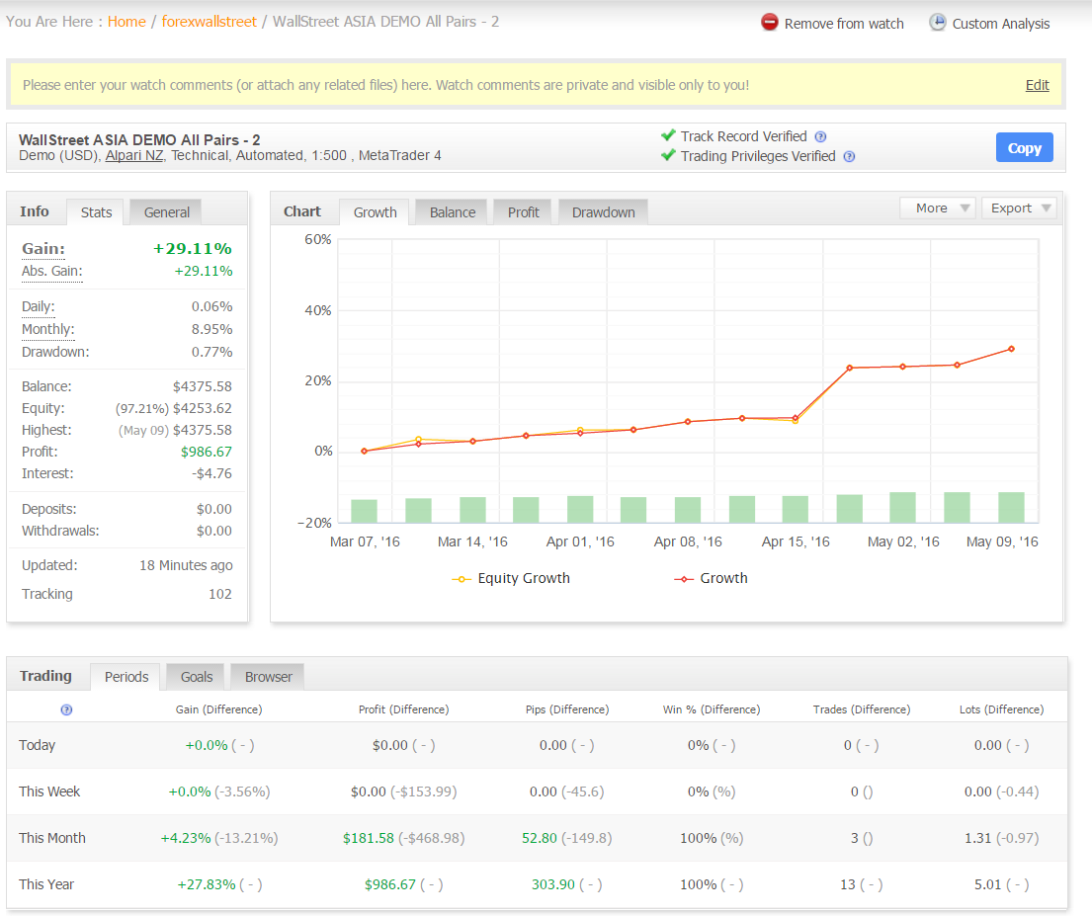Open the Goals tab in Trading

[197, 677]
